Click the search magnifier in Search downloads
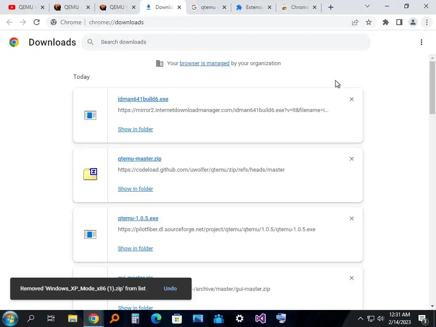 coord(90,42)
